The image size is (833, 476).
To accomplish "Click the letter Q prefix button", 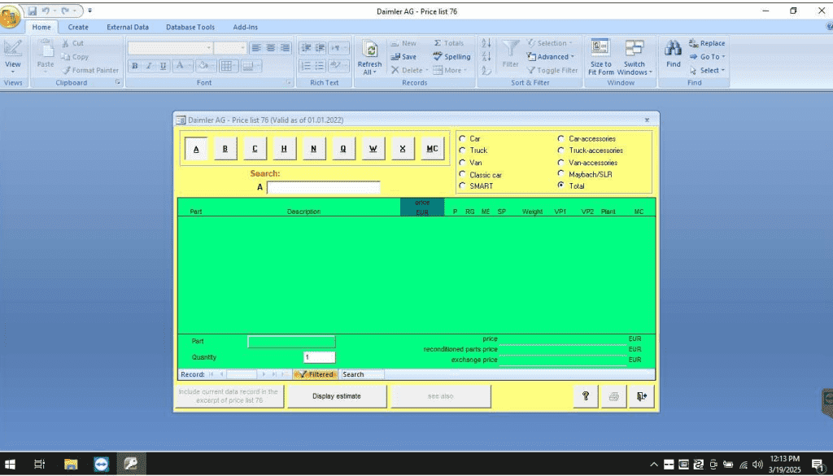I will point(343,149).
